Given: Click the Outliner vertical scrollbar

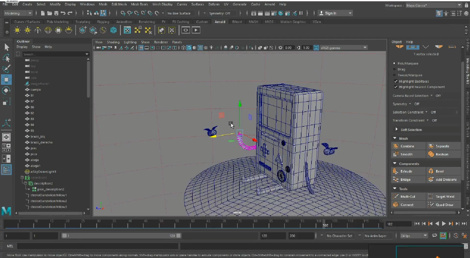Looking at the screenshot, I should [88, 79].
